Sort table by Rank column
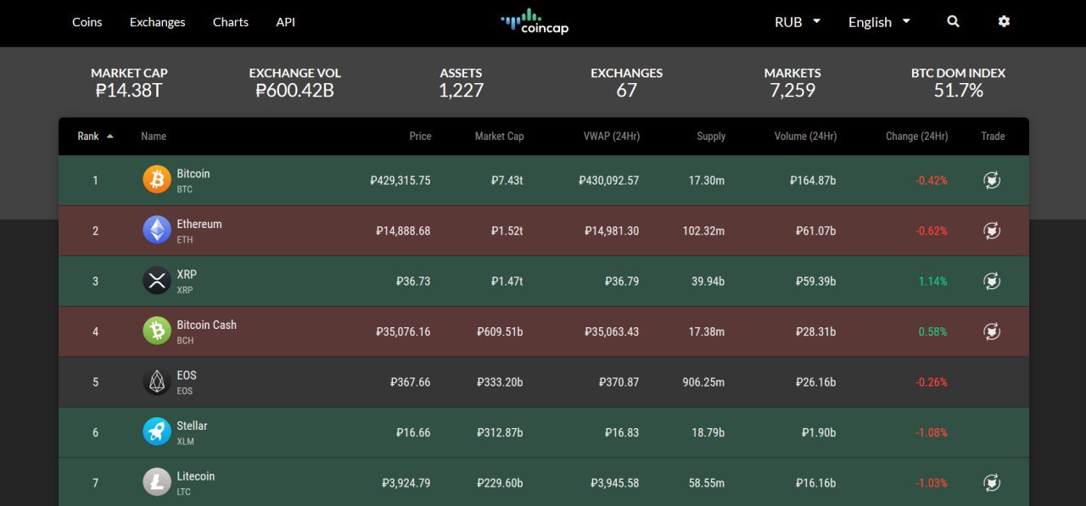 (95, 136)
